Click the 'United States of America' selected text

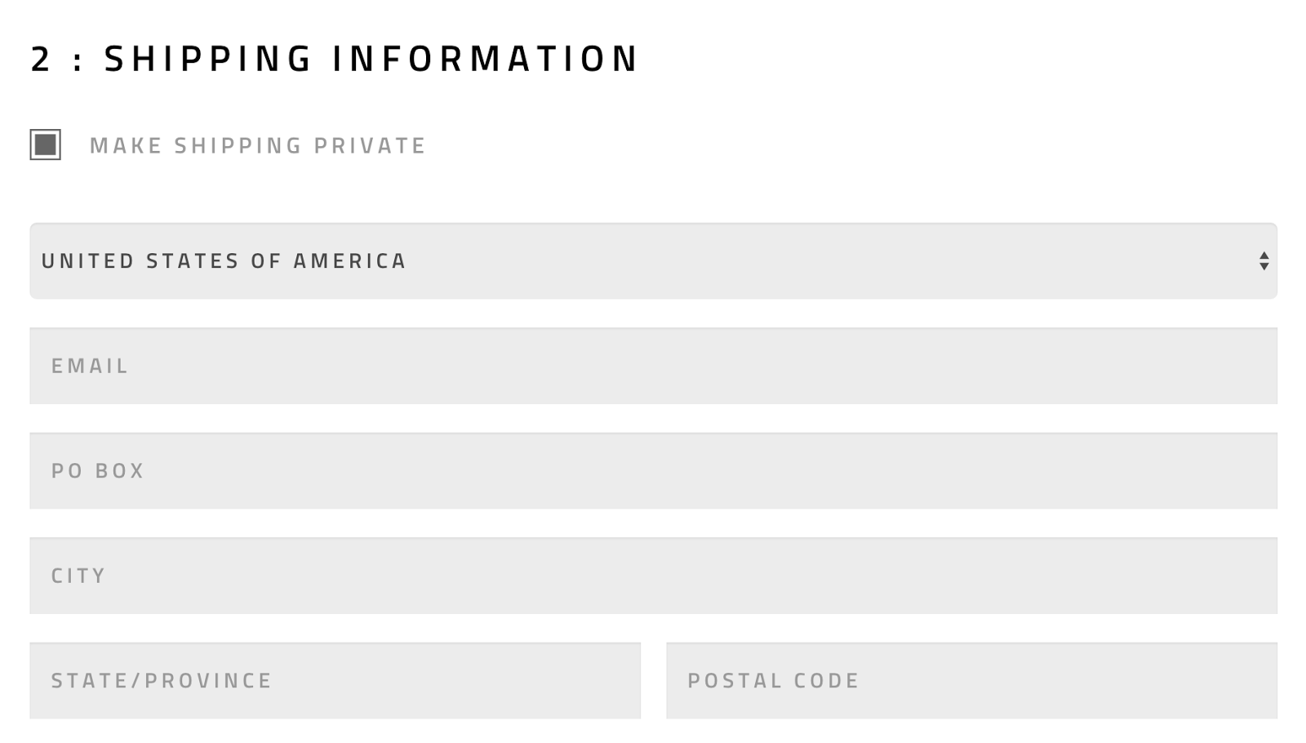tap(224, 261)
